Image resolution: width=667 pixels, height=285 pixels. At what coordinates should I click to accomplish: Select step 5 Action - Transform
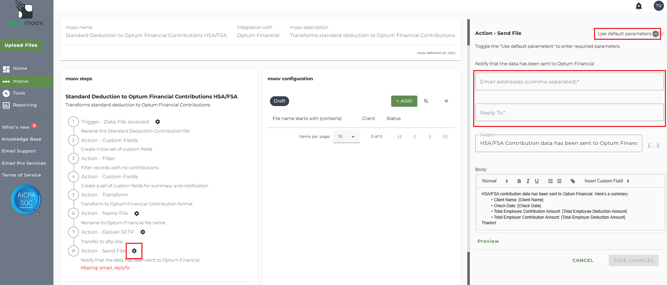104,195
